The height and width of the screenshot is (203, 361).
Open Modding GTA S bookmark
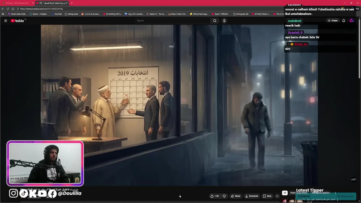point(112,14)
